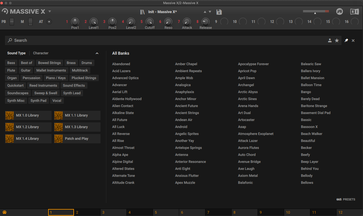Toggle the Bass sound type tag
The height and width of the screenshot is (216, 363).
(x=11, y=63)
